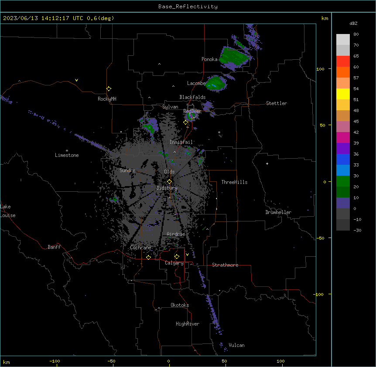376x367 pixels.
Task: Click the large green echo east of Ponoka
Action: pos(234,58)
